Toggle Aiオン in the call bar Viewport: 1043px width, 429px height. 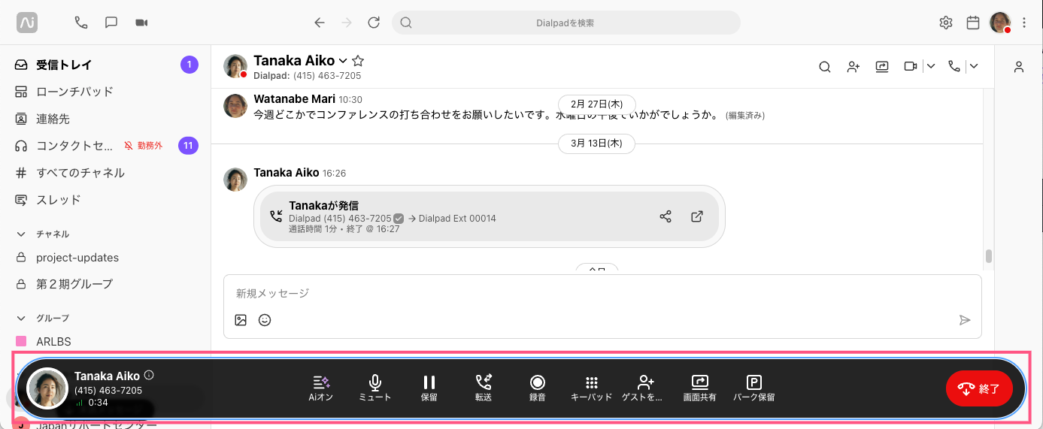pos(321,388)
